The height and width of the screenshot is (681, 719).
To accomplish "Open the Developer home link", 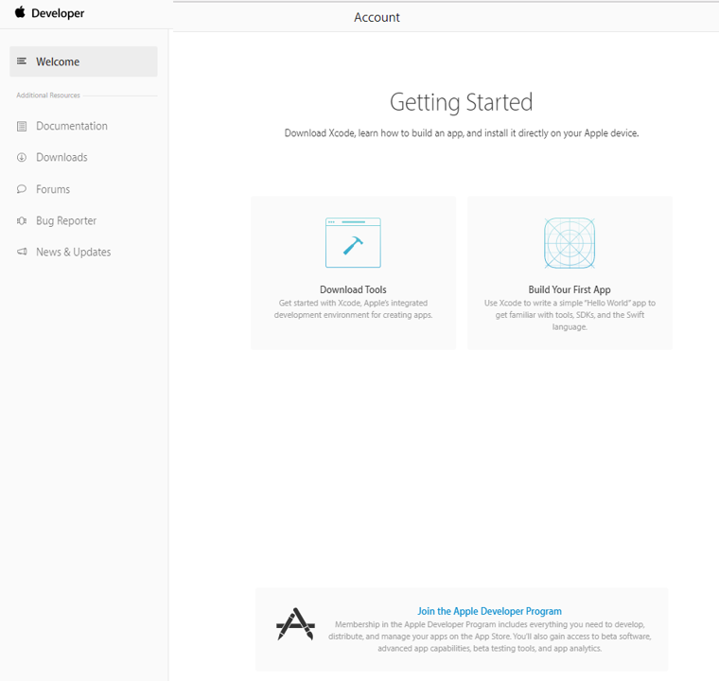I will 58,13.
